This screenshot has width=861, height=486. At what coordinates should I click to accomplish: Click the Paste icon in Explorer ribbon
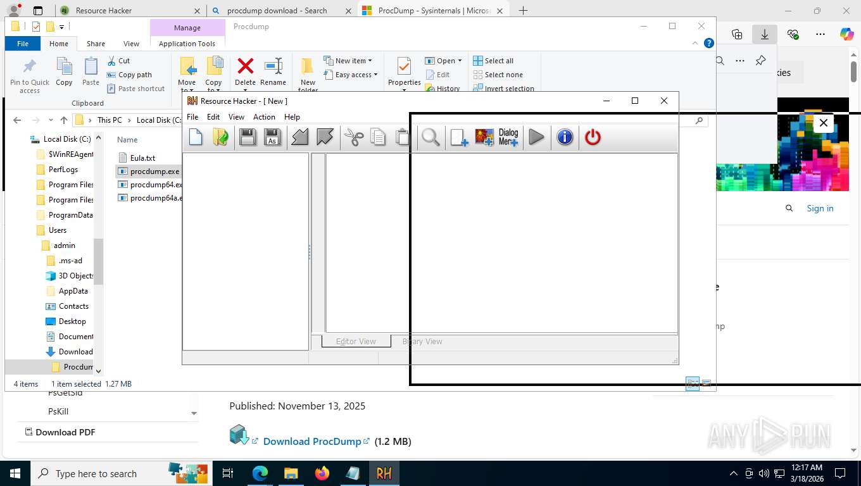coord(91,72)
